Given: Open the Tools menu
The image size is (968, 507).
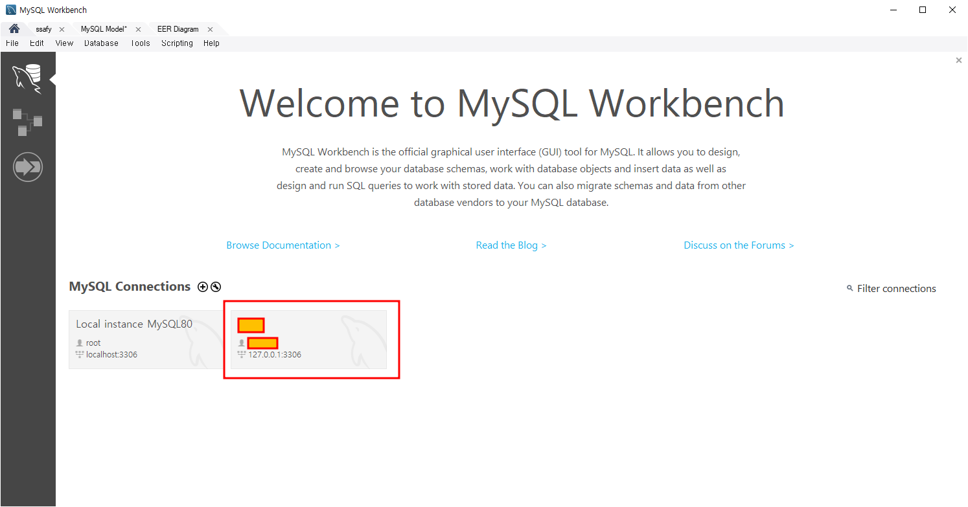Looking at the screenshot, I should point(140,43).
